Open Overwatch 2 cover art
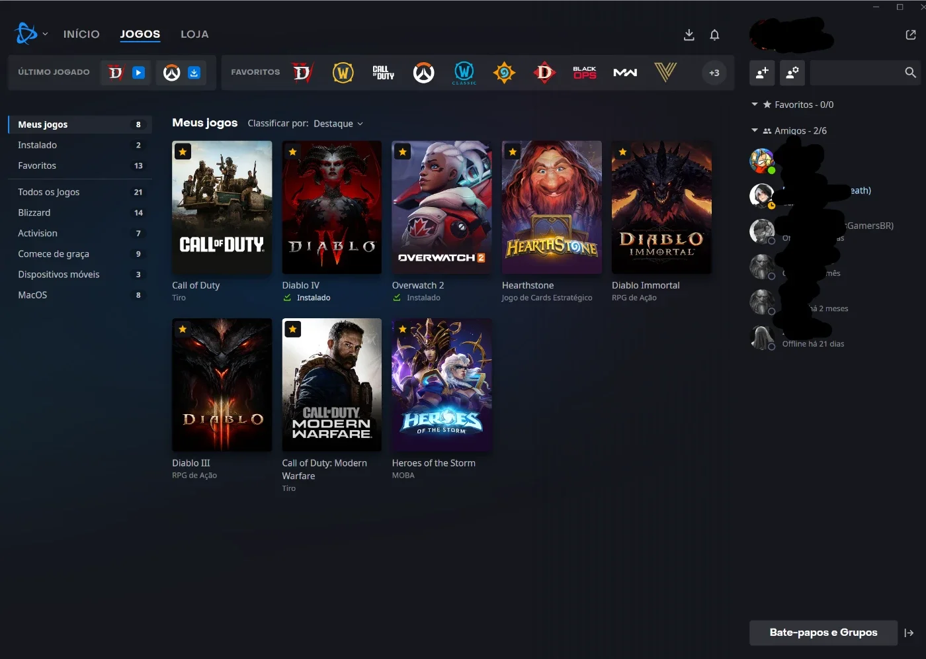This screenshot has width=926, height=659. click(441, 207)
